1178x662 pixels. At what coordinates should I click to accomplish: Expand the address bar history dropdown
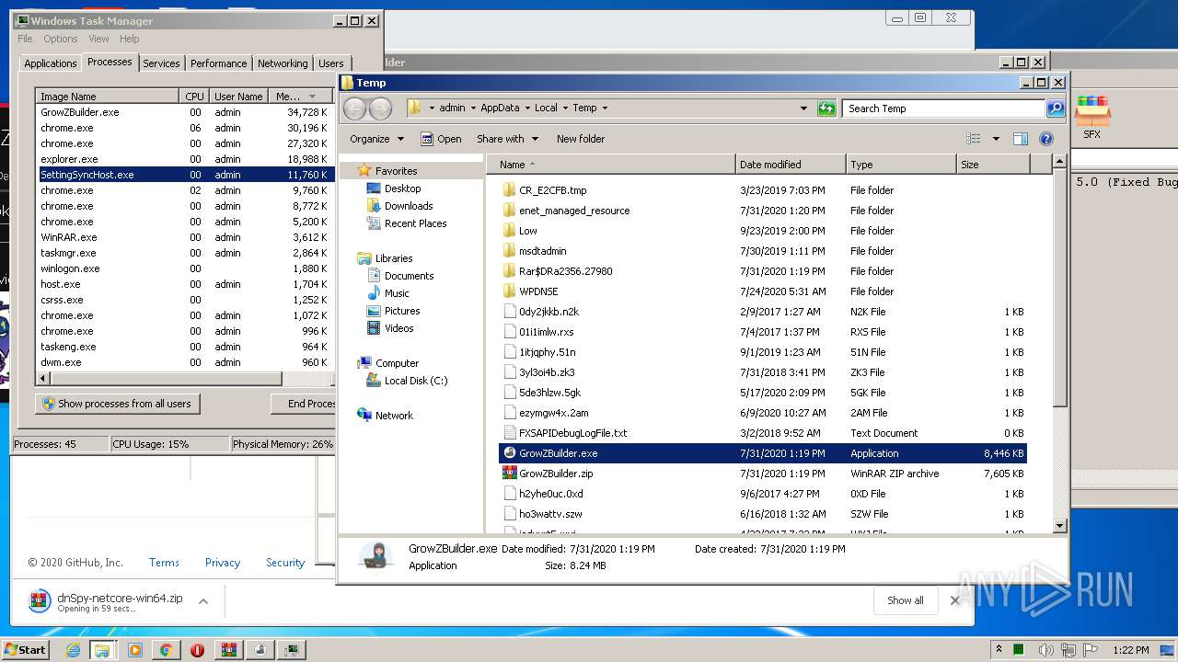(x=803, y=108)
